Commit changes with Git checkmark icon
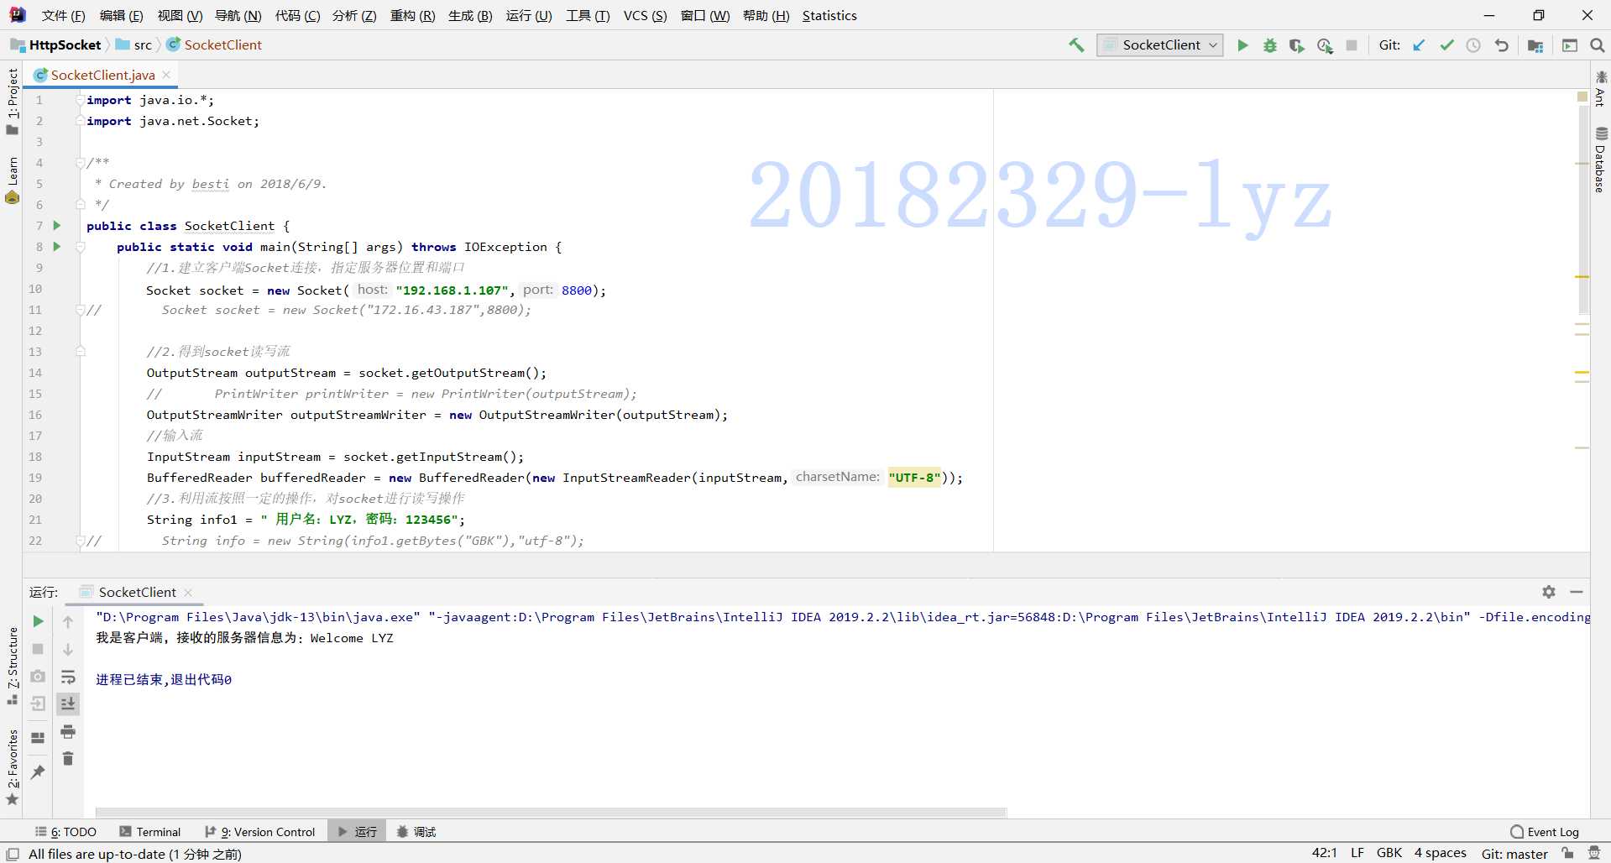 (1446, 45)
